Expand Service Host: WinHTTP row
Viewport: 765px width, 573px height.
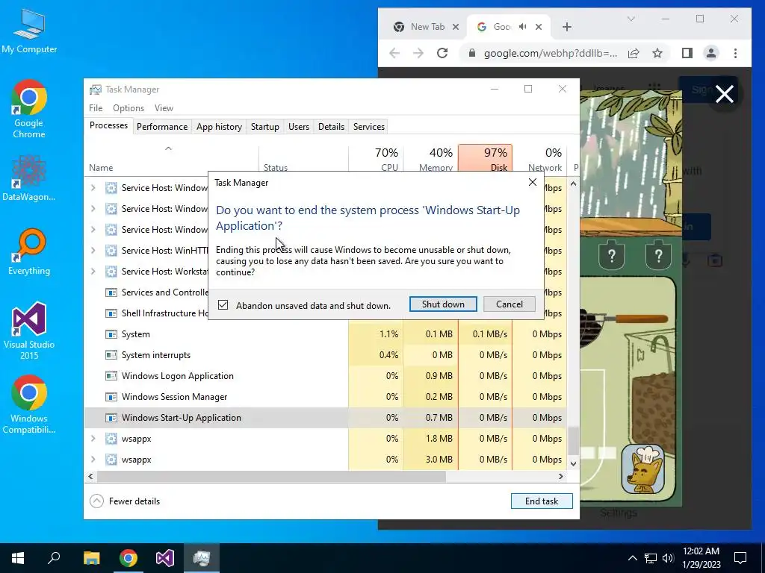pyautogui.click(x=93, y=251)
